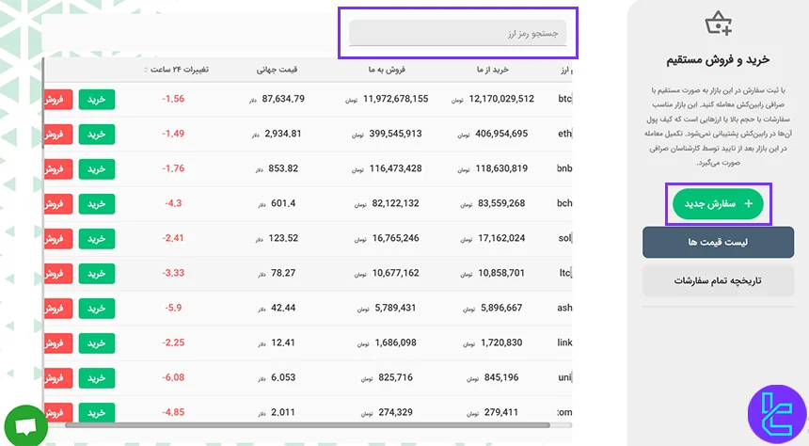Open the لیست قیمت ها tab
809x446 pixels.
pyautogui.click(x=719, y=242)
